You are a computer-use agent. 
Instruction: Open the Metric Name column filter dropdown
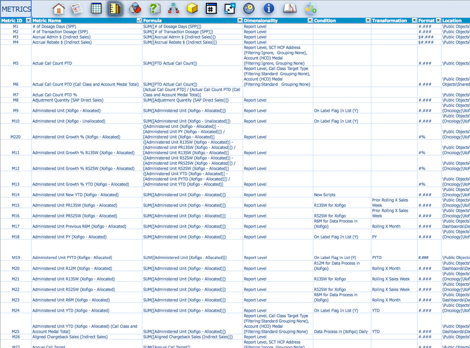(x=140, y=21)
